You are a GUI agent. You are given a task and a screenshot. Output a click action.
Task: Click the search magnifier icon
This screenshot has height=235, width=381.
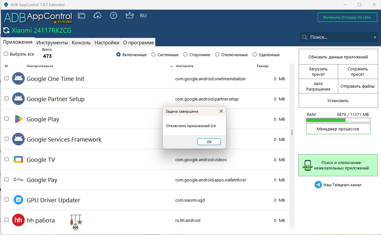[304, 37]
